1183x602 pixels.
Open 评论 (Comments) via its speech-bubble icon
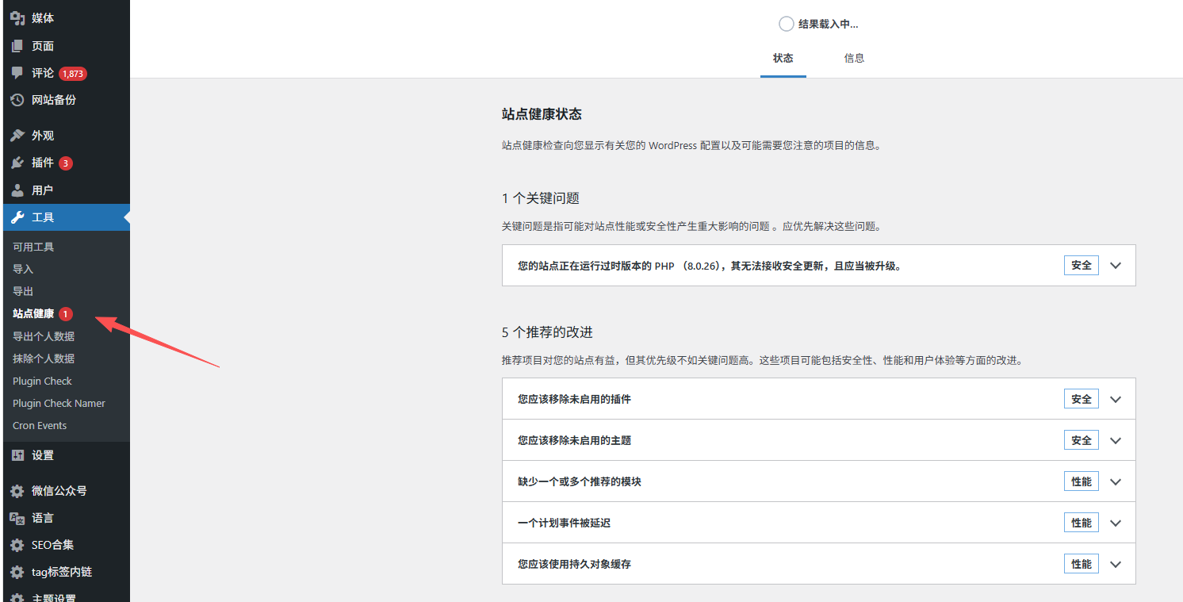(x=17, y=73)
